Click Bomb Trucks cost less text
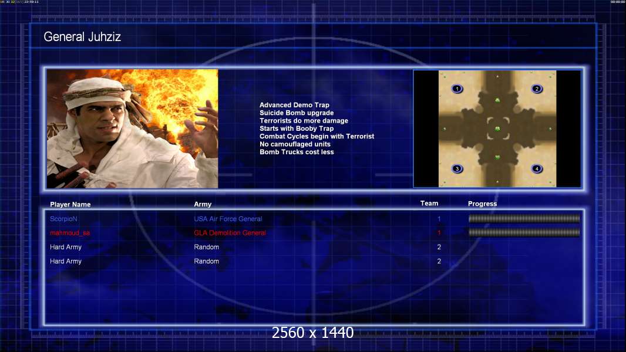Image resolution: width=626 pixels, height=352 pixels. 297,152
